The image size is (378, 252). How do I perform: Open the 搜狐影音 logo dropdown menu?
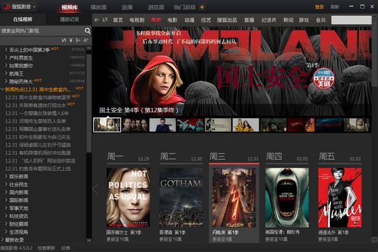pos(34,7)
